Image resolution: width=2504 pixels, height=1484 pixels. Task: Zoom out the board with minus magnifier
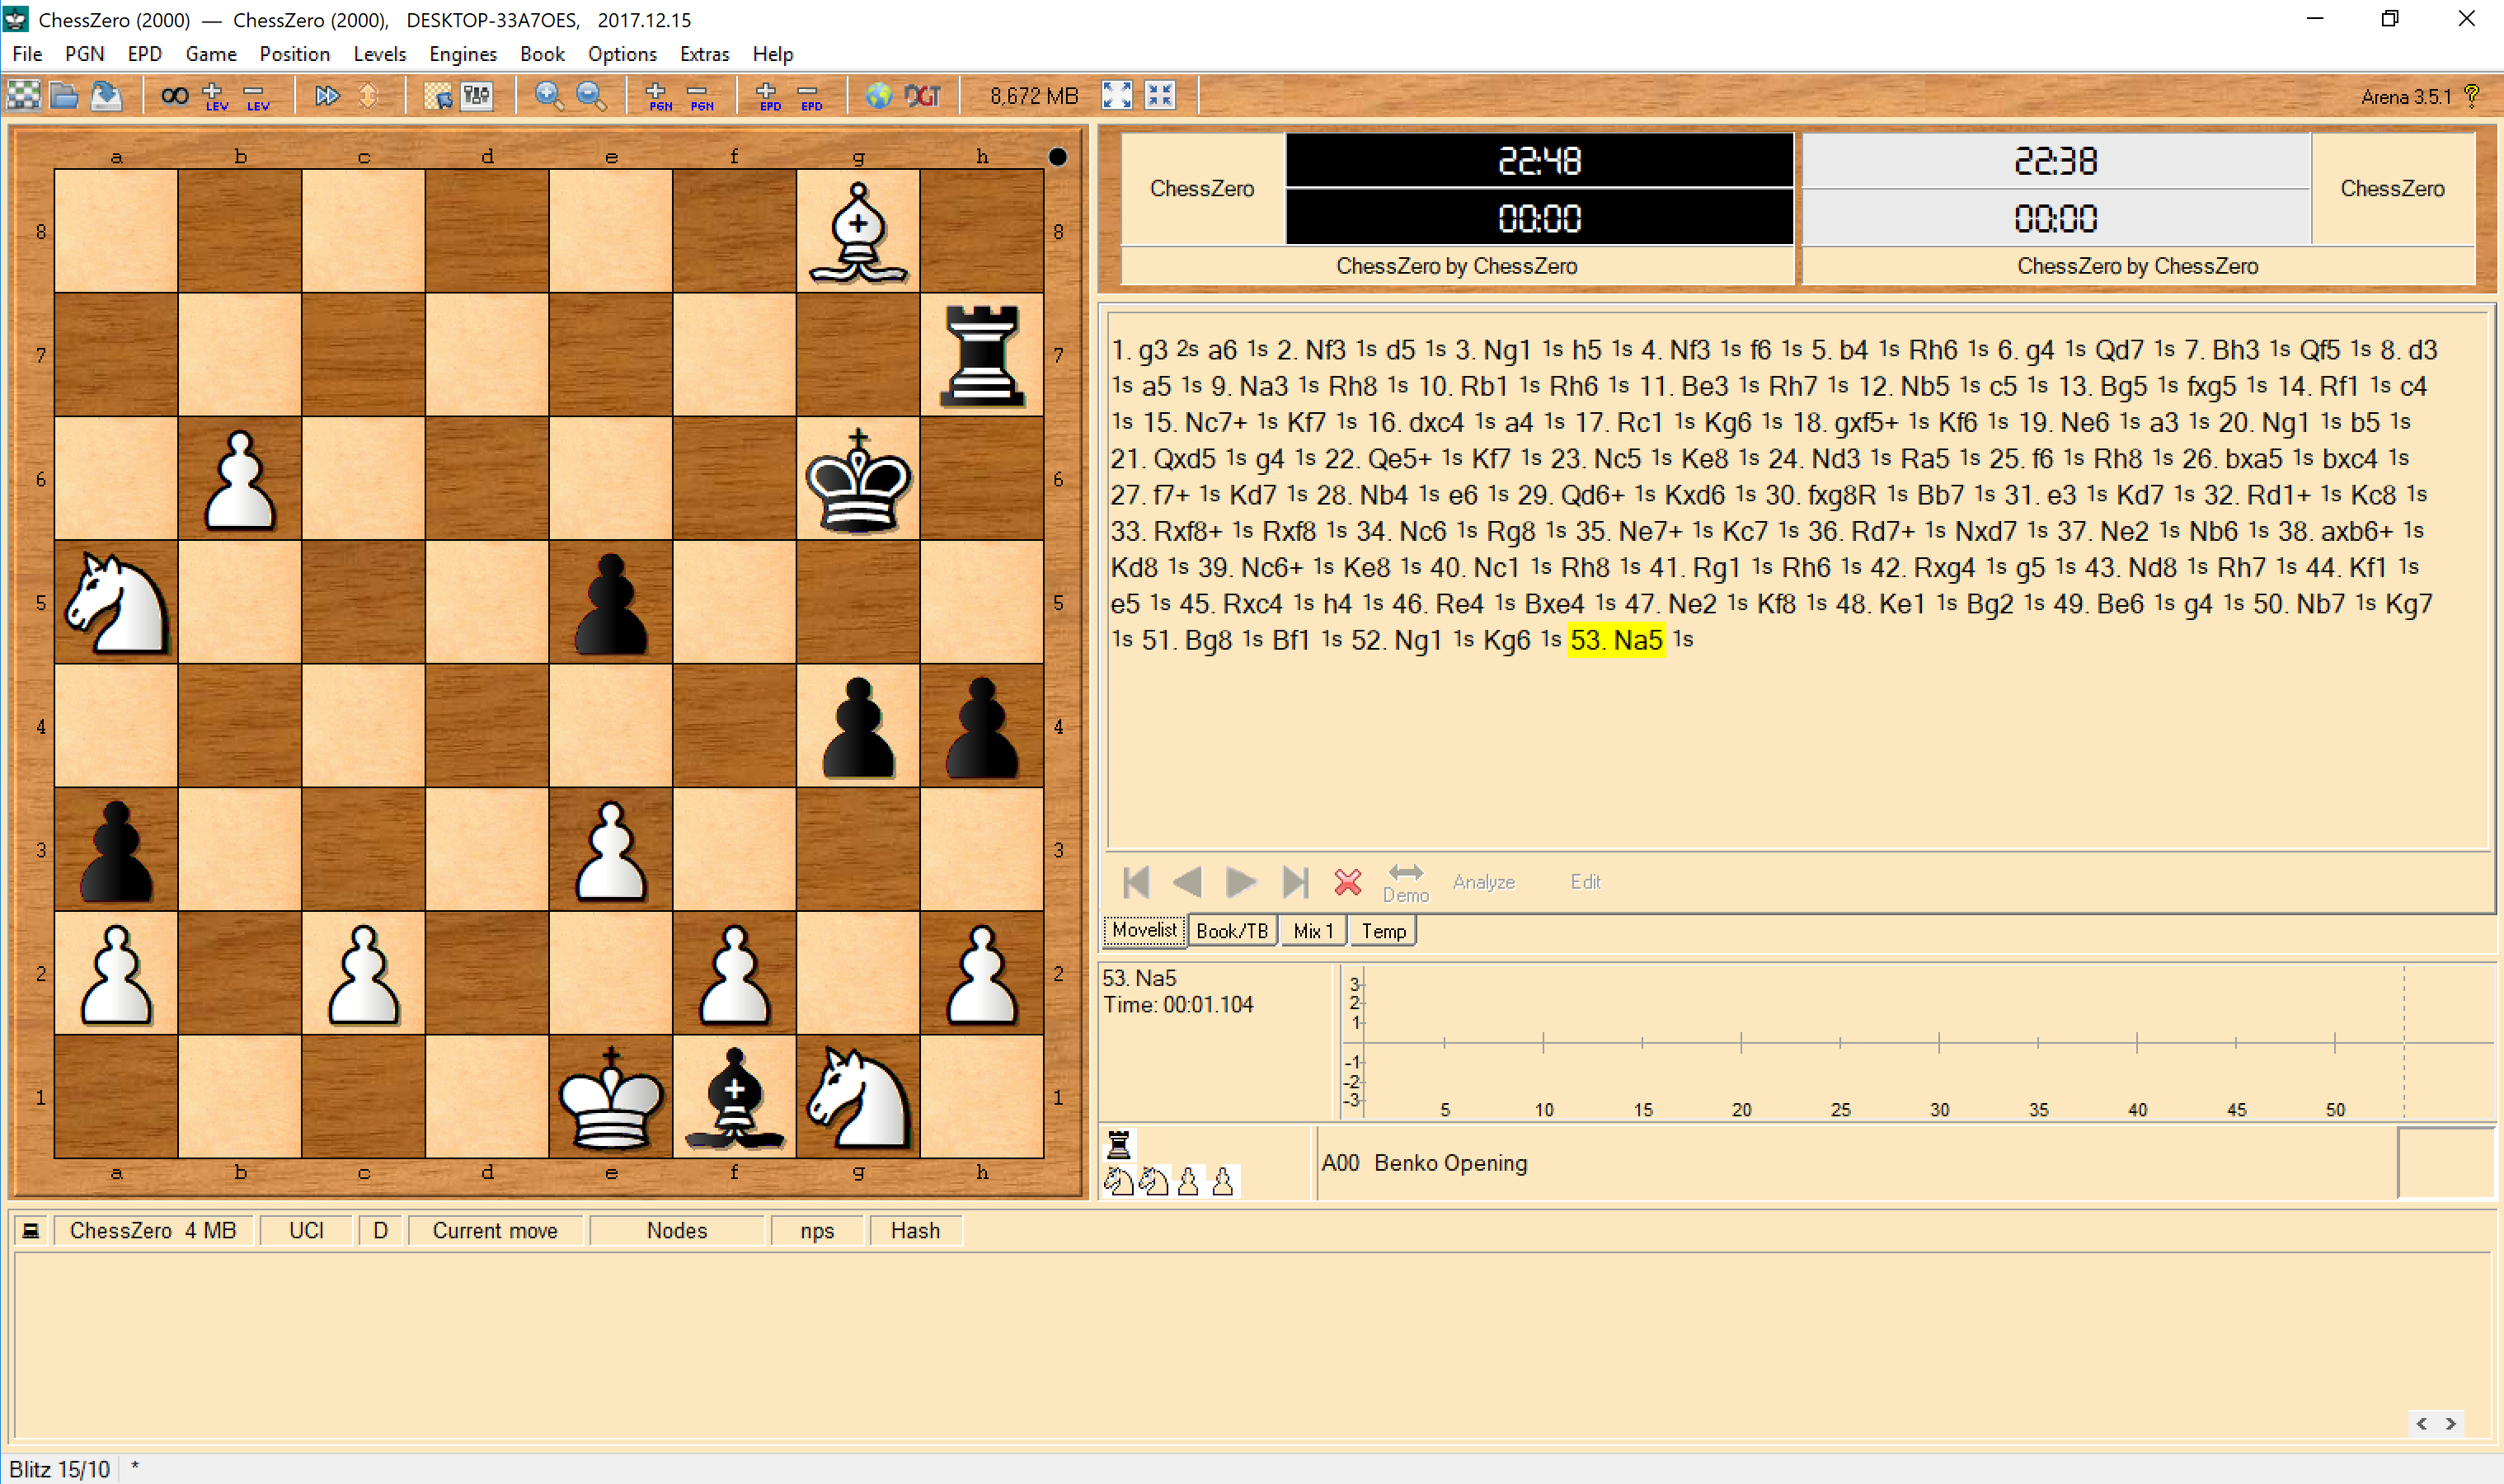click(590, 96)
